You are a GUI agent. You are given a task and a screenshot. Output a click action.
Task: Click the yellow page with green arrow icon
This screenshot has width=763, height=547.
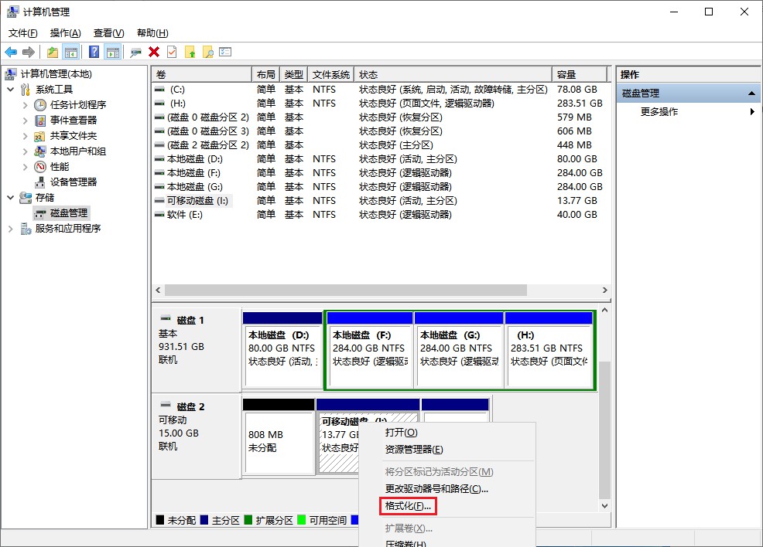(x=190, y=52)
